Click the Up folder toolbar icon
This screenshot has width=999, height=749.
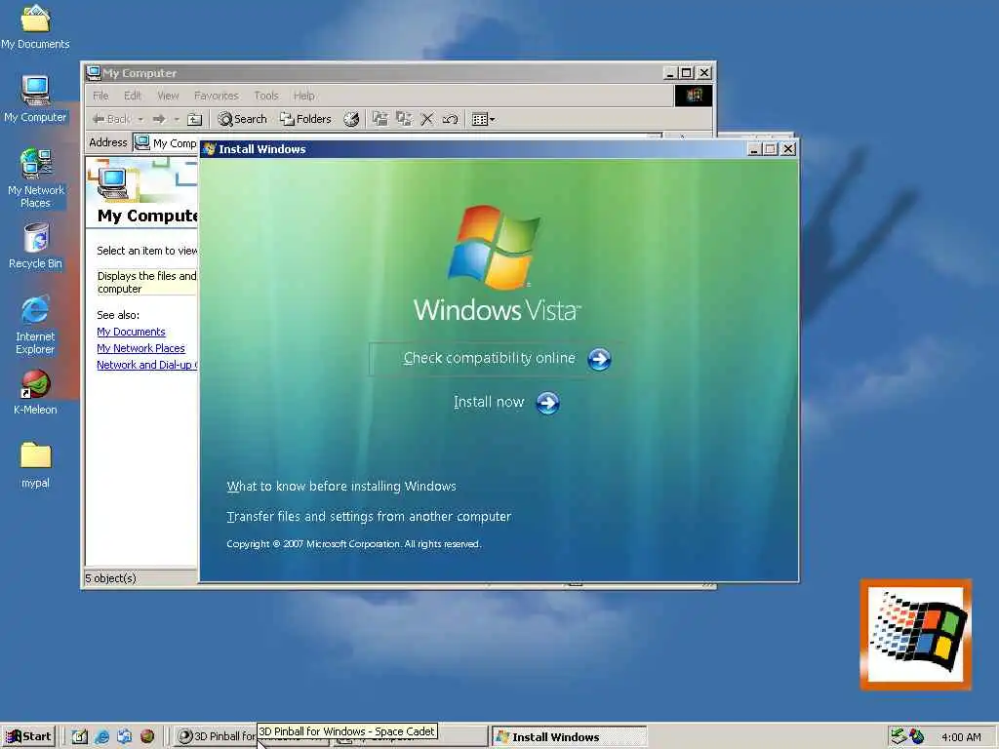pyautogui.click(x=195, y=119)
